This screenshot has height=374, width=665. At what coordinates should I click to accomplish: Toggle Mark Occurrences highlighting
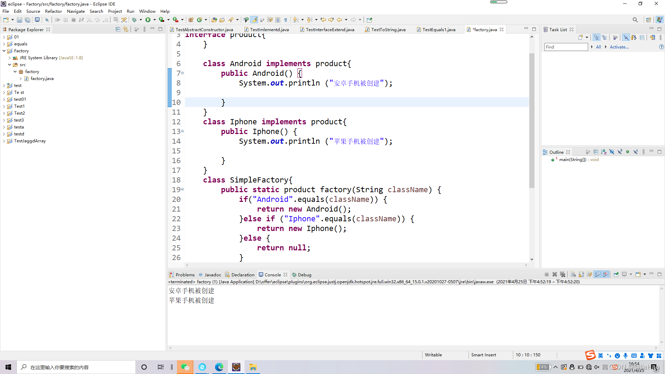click(x=254, y=20)
